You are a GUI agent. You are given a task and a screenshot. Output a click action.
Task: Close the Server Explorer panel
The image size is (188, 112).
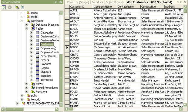pyautogui.click(x=61, y=2)
